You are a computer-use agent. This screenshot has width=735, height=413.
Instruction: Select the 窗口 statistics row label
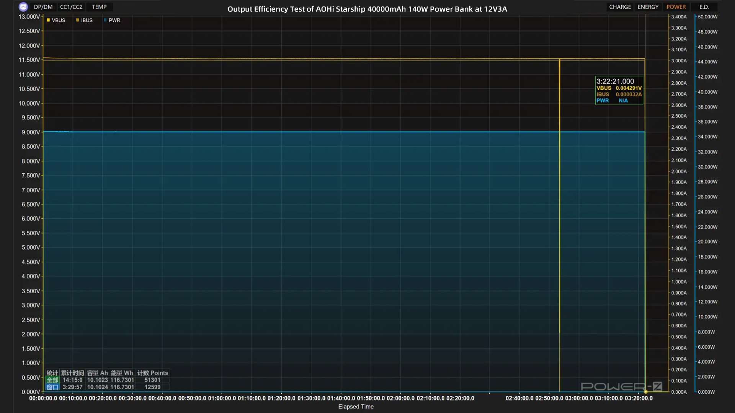(52, 387)
